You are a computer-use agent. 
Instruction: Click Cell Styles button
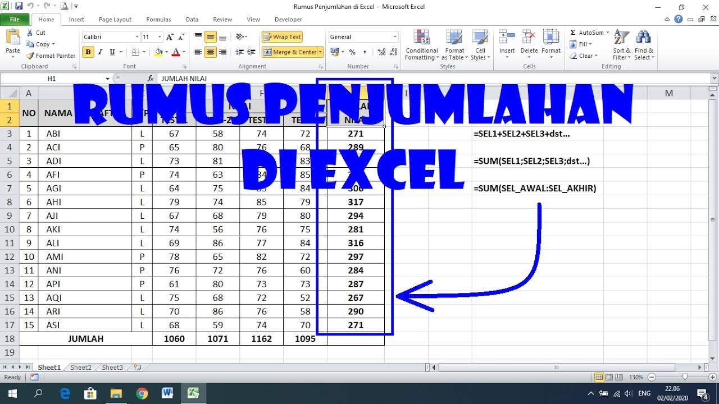480,44
